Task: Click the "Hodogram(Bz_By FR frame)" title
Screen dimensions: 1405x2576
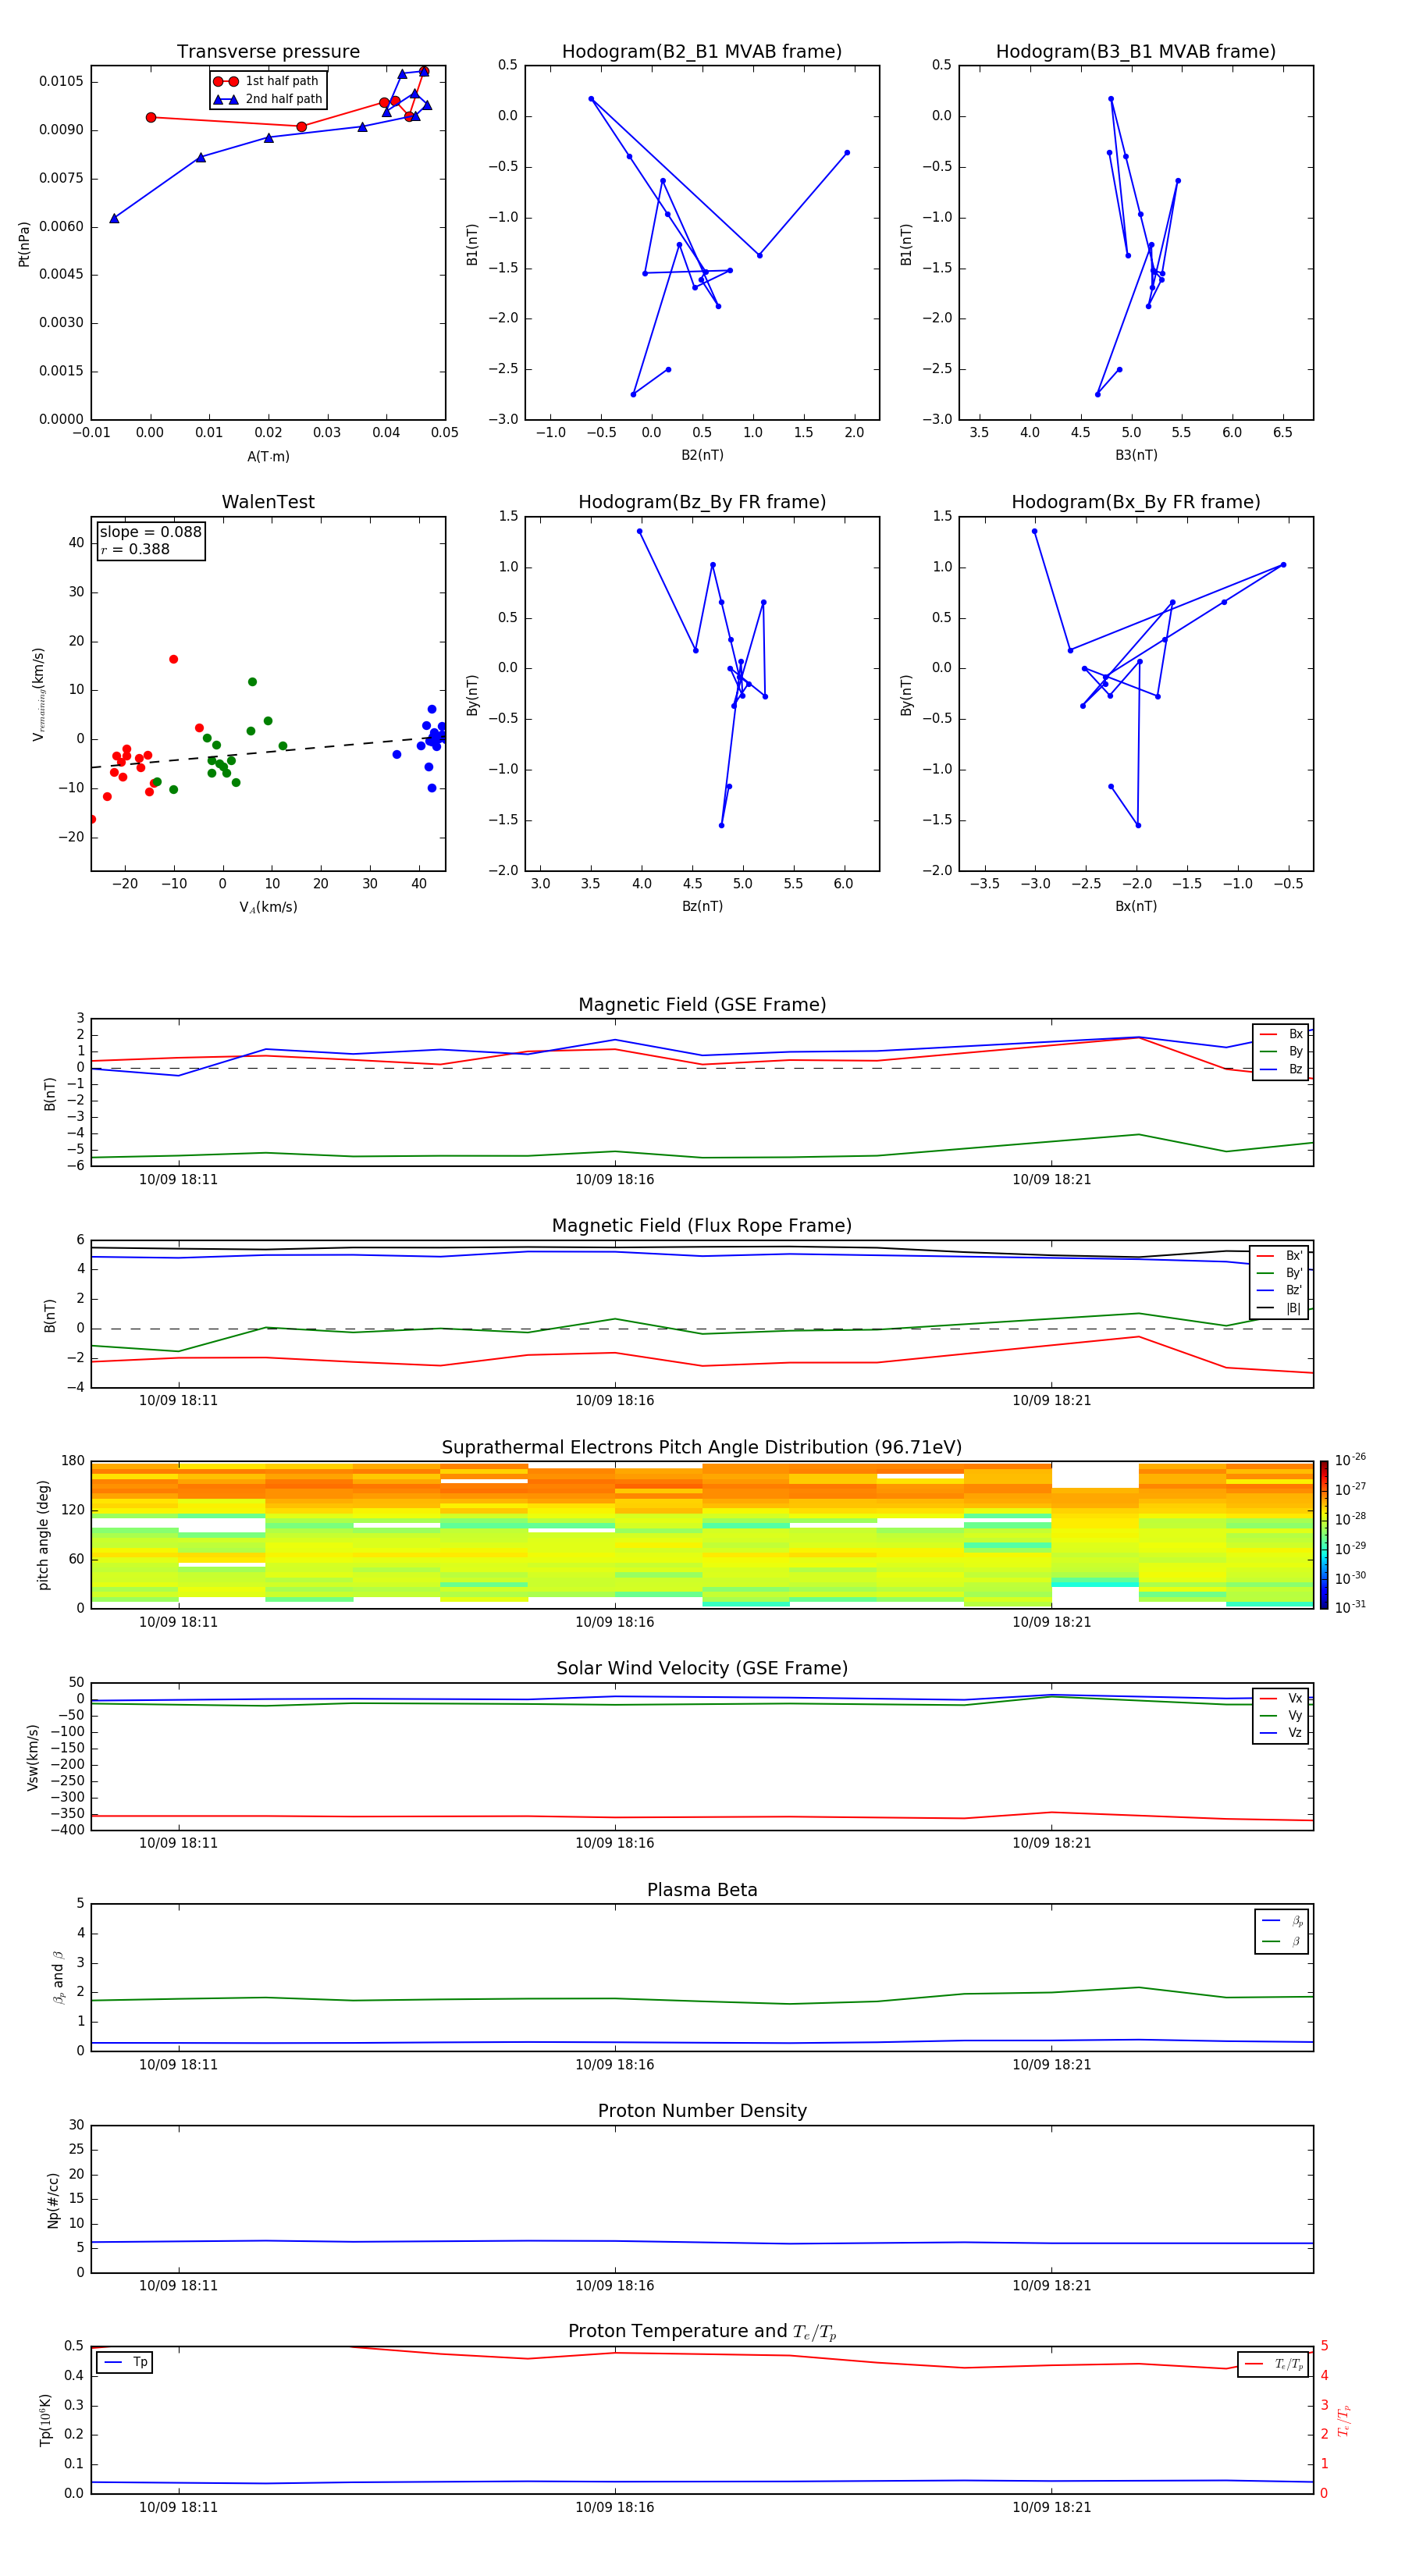Action: click(x=702, y=502)
